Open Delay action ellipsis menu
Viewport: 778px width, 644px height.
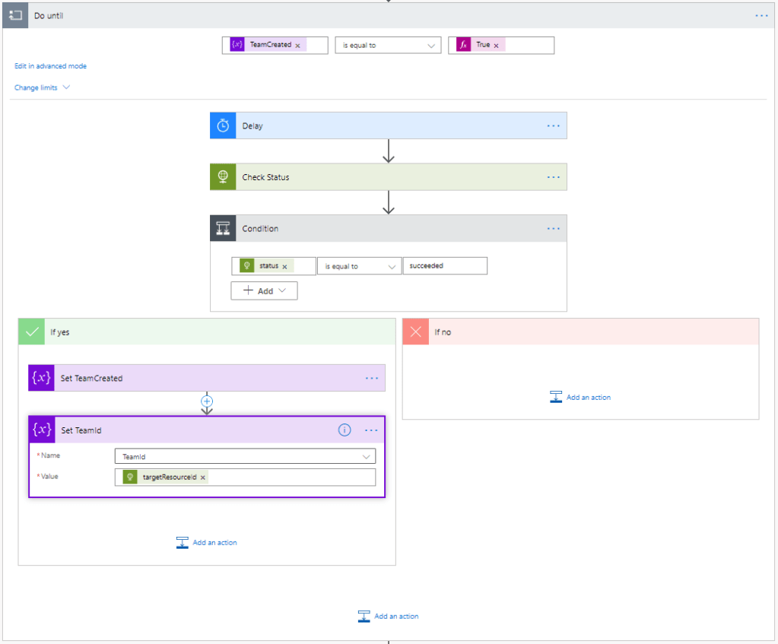553,125
